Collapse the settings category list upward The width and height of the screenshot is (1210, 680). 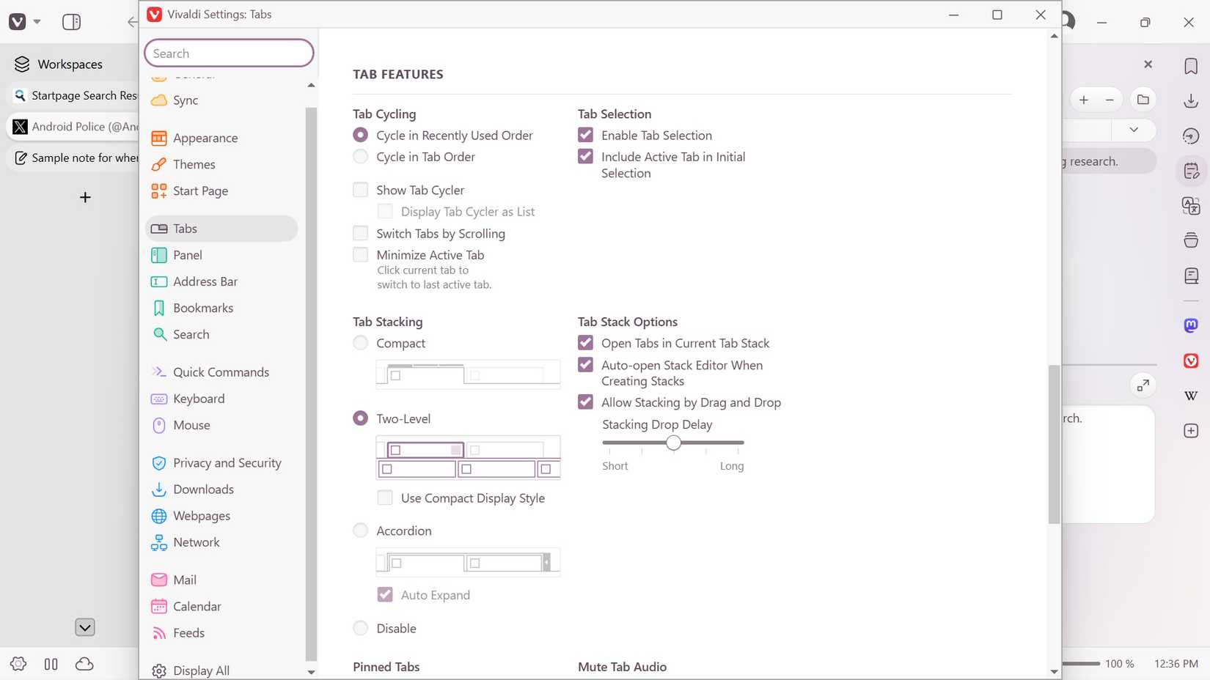(x=311, y=85)
